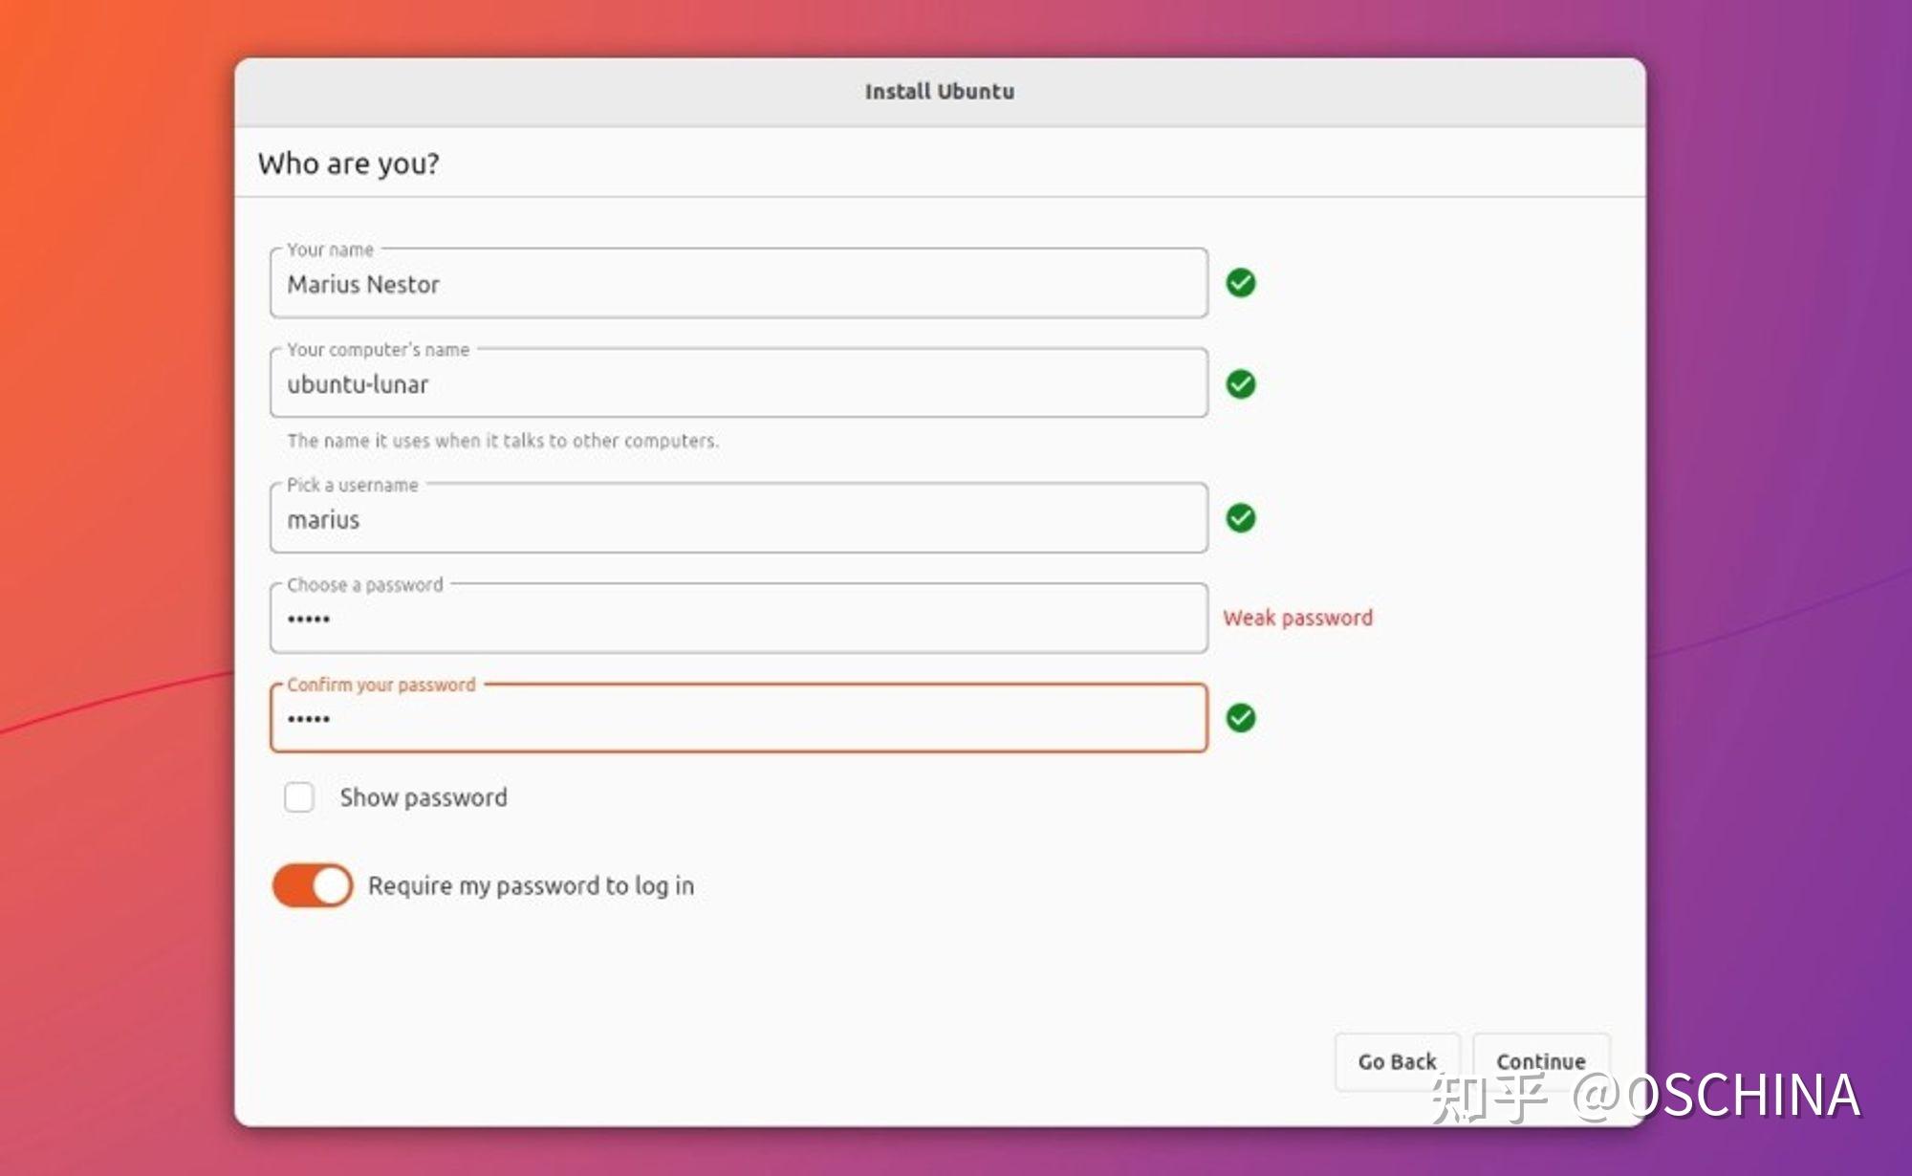
Task: Click the green checkmark beside Confirm password
Action: click(x=1241, y=718)
